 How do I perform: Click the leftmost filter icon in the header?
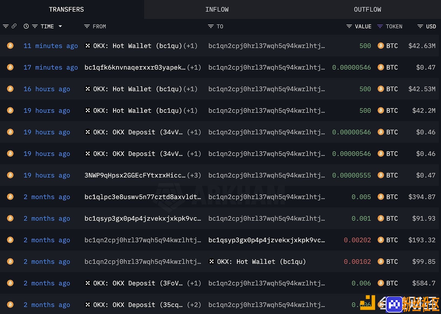[x=6, y=26]
